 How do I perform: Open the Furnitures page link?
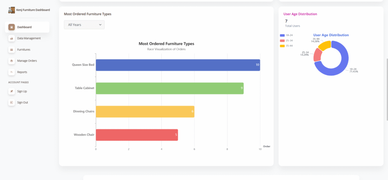point(24,50)
